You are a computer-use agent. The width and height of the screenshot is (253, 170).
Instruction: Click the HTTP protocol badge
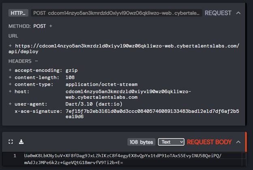18,13
